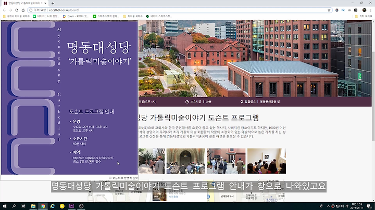The height and width of the screenshot is (210, 375).
Task: Click the cathedral aerial banner image
Action: 255,58
